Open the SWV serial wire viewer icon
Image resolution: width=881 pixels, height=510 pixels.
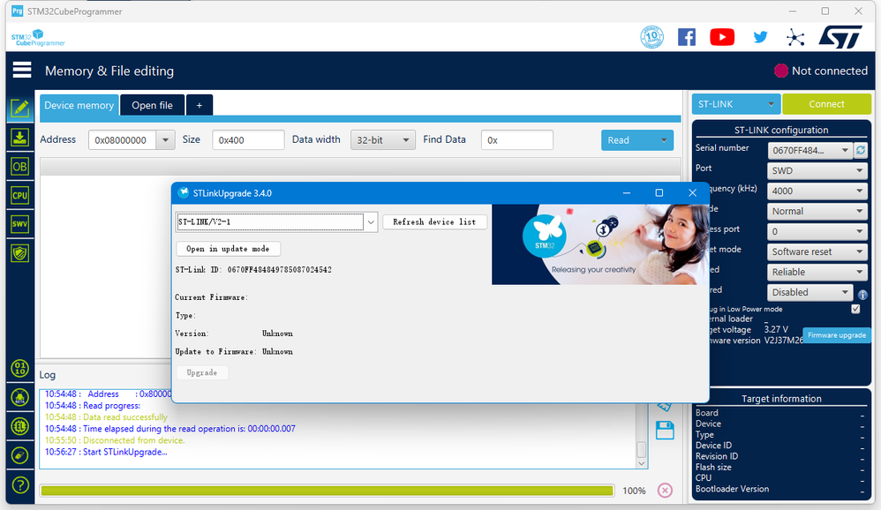click(x=20, y=224)
